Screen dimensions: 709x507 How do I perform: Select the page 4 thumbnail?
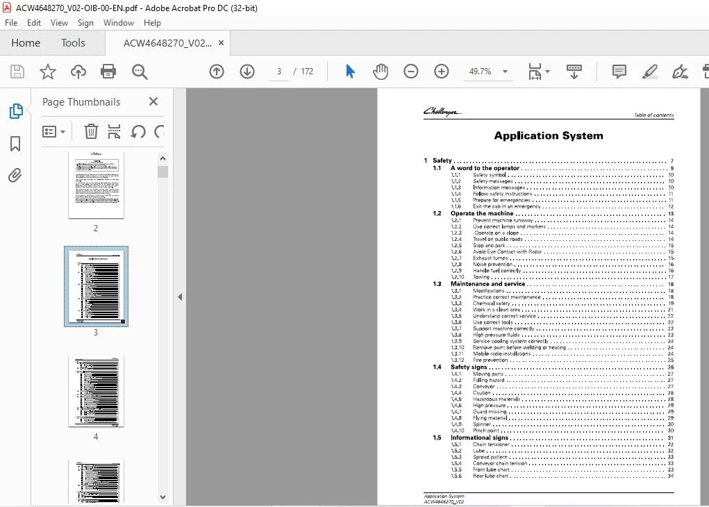tap(96, 391)
